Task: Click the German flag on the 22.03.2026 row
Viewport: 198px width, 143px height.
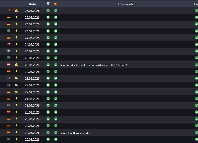Action: (9, 92)
